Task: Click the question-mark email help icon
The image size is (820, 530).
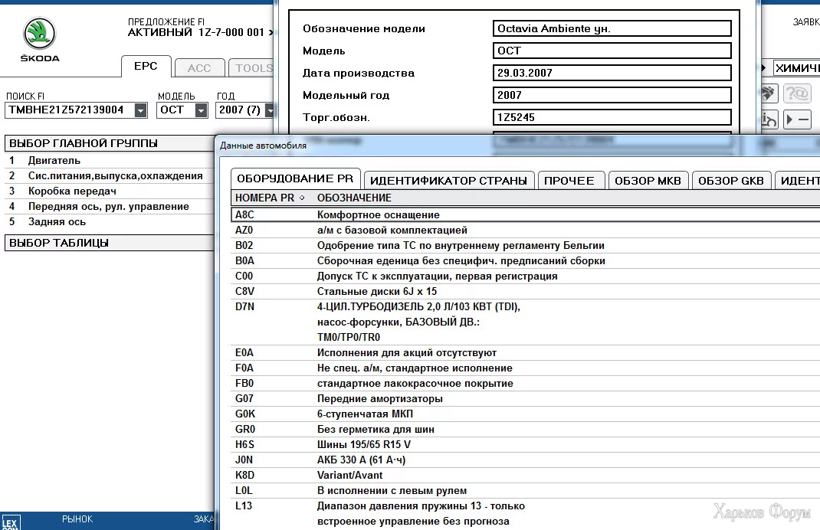Action: click(x=798, y=94)
